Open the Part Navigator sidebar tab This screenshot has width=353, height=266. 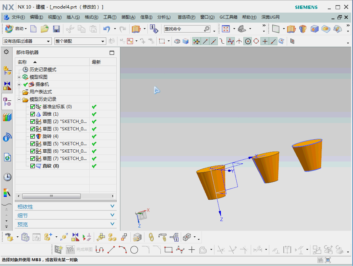tap(7, 102)
